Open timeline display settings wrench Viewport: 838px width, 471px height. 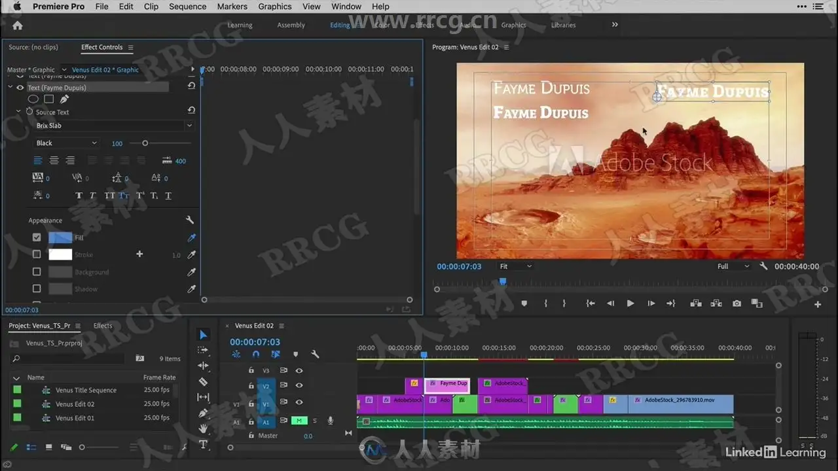point(315,355)
